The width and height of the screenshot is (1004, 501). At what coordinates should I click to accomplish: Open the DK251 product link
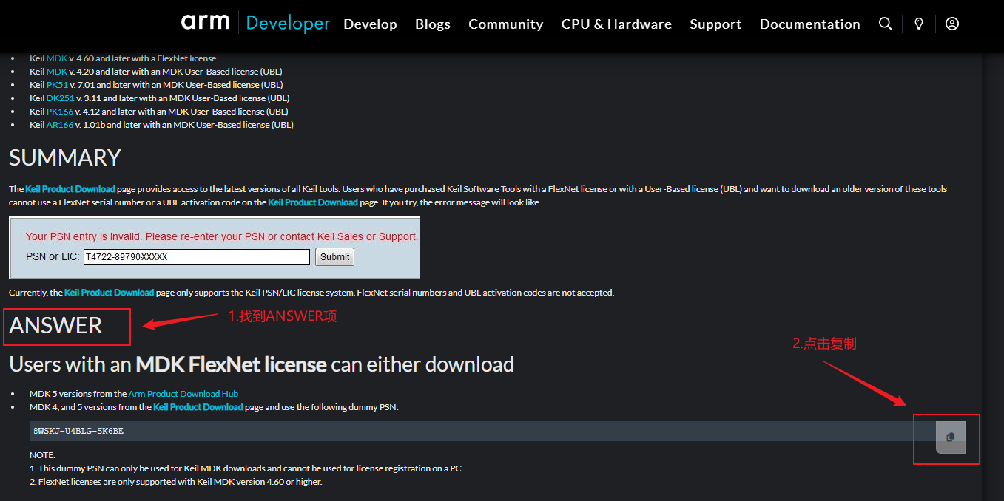coord(60,98)
